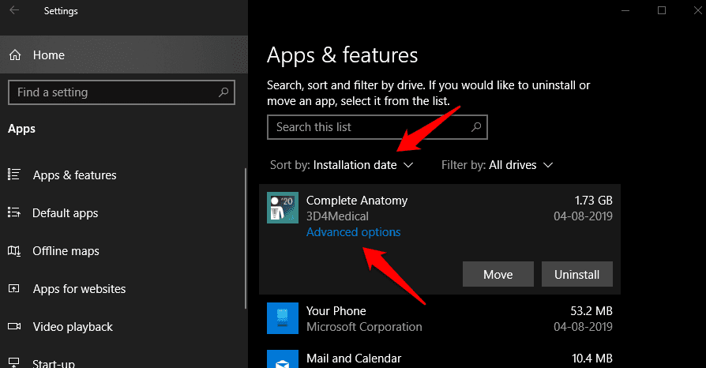Click the Video playback camera icon

click(x=14, y=326)
